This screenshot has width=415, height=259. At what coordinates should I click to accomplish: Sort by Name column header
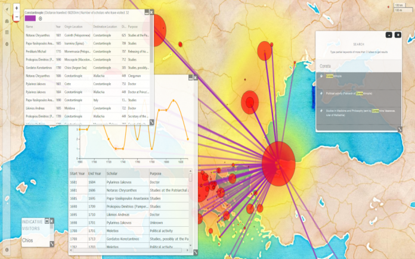(29, 27)
